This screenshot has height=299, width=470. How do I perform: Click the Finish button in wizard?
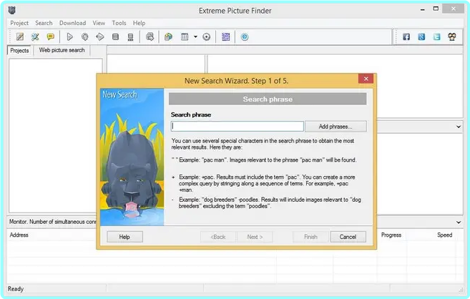(310, 237)
